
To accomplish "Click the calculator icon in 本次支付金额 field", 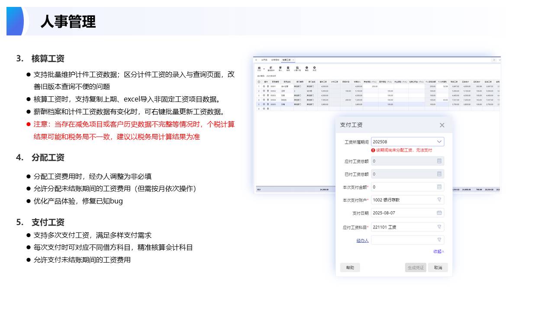I will (439, 187).
